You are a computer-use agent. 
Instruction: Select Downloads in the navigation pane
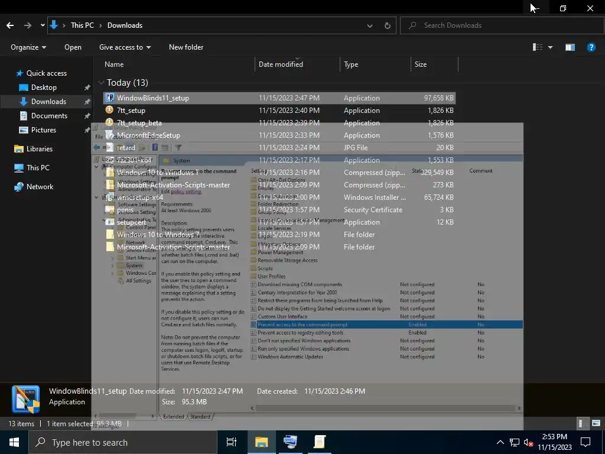tap(48, 102)
